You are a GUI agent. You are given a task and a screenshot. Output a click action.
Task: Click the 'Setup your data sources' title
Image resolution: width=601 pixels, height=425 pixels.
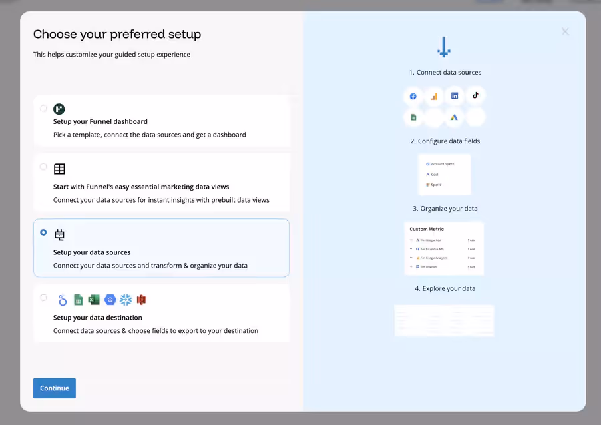(92, 252)
